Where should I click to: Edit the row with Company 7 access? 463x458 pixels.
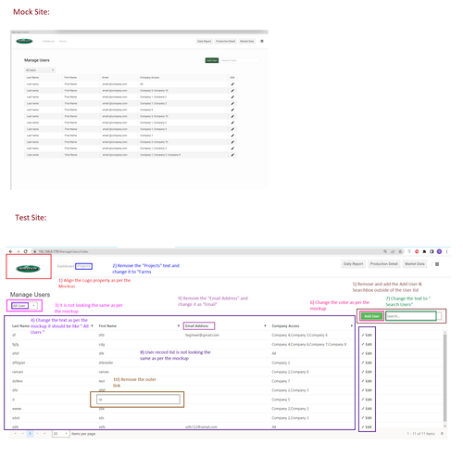pos(367,381)
